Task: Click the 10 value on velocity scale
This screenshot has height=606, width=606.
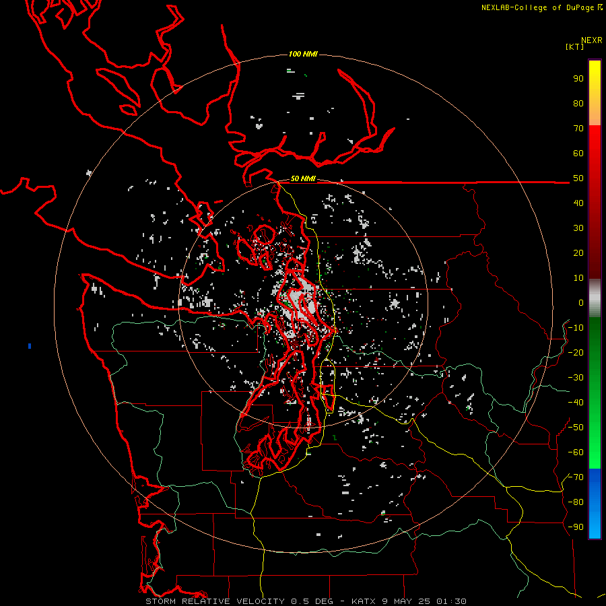Action: point(578,278)
